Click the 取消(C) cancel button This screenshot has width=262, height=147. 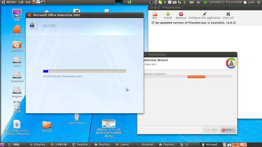(x=228, y=130)
